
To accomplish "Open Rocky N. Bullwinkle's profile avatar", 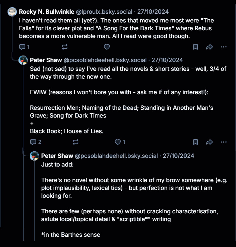I will coord(12,12).
